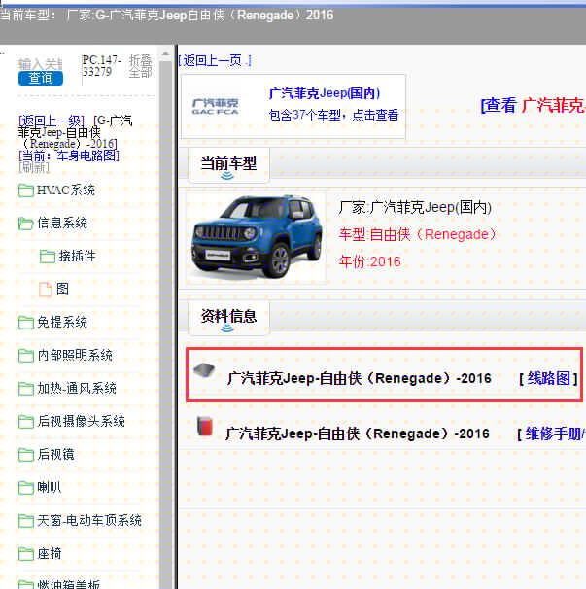The height and width of the screenshot is (589, 586).
Task: Click the 图 document icon in tree
Action: pyautogui.click(x=46, y=289)
